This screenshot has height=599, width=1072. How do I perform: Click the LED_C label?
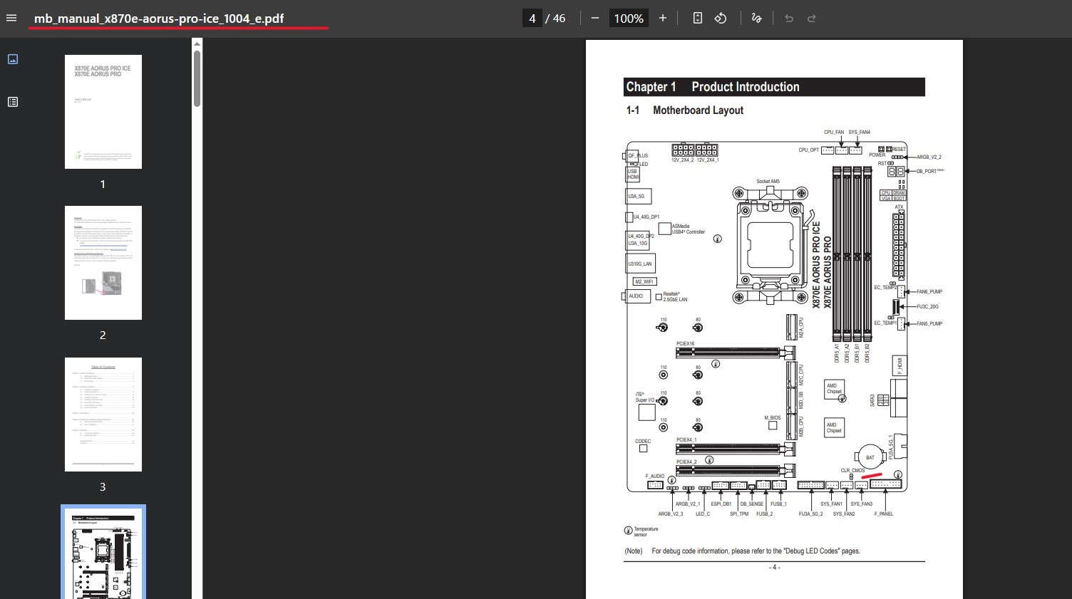pyautogui.click(x=703, y=514)
